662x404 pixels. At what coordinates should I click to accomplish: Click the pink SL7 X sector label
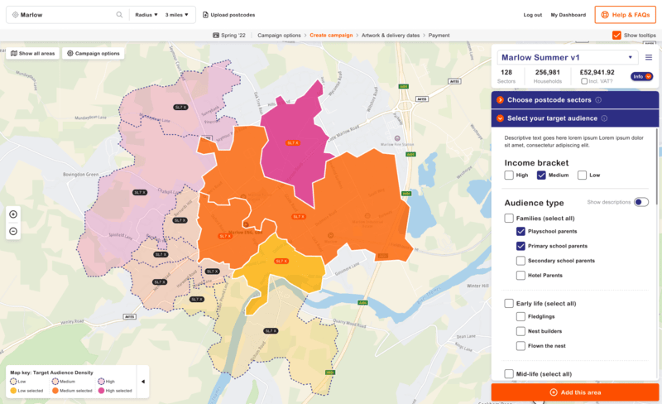293,143
